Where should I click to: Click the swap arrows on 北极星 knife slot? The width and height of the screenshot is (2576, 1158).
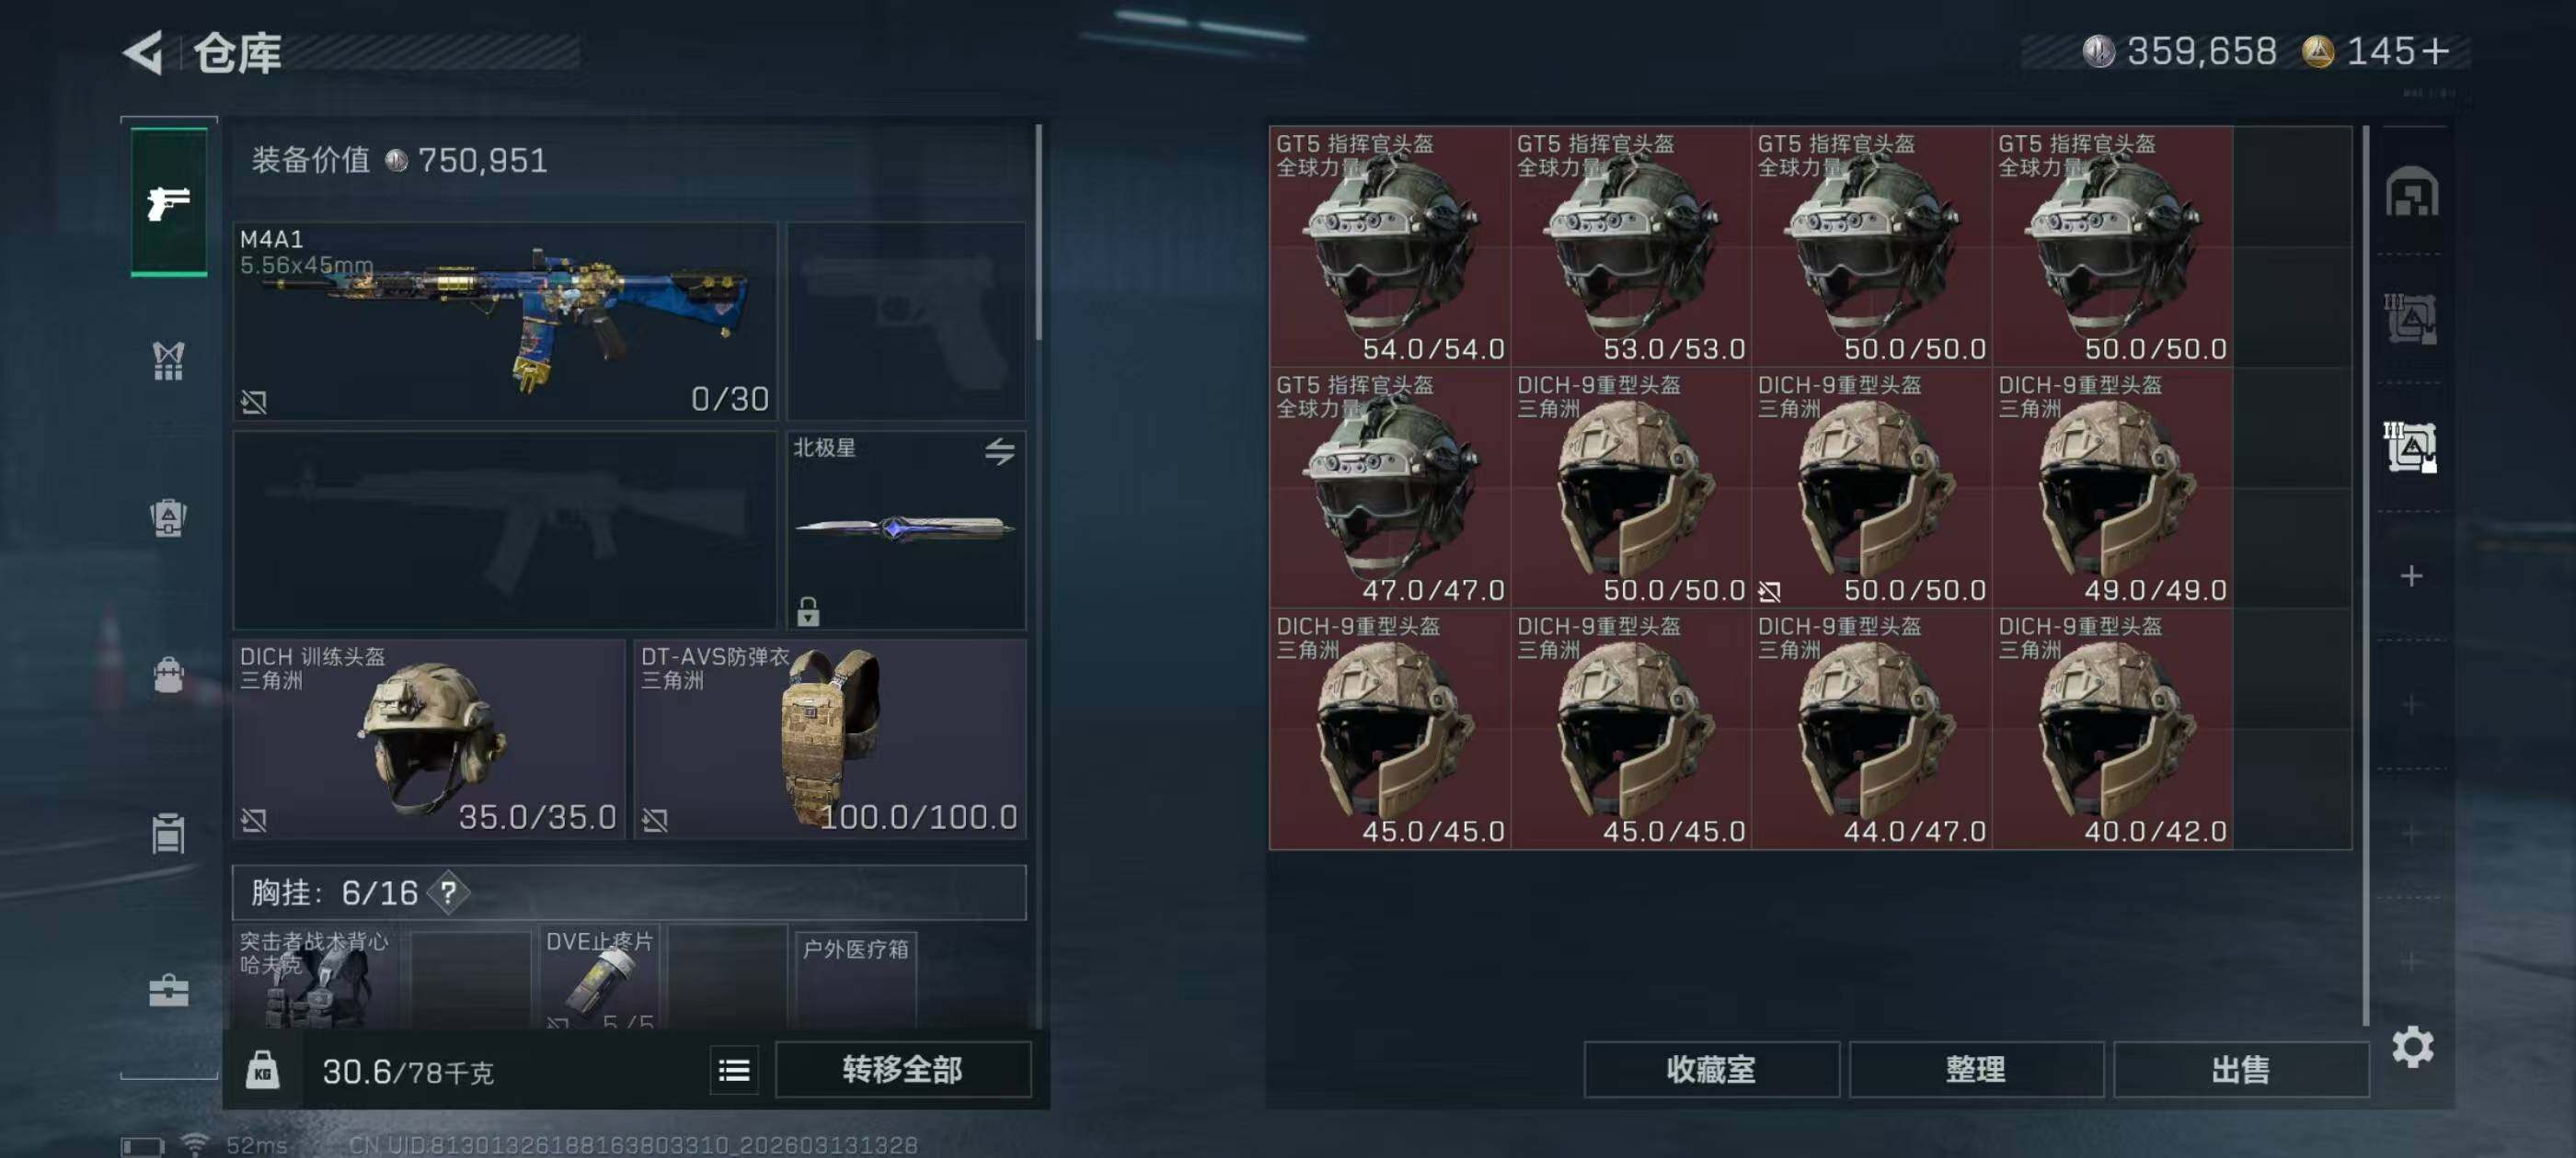tap(999, 450)
